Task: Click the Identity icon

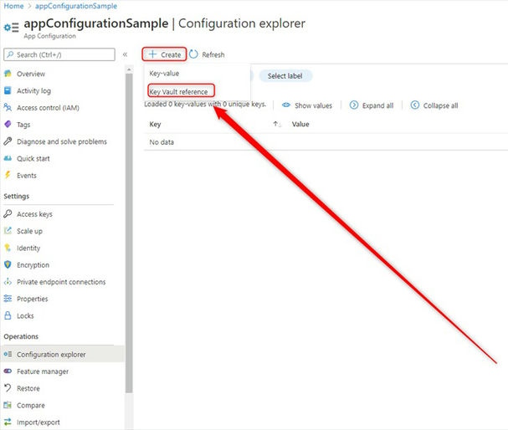Action: tap(8, 248)
